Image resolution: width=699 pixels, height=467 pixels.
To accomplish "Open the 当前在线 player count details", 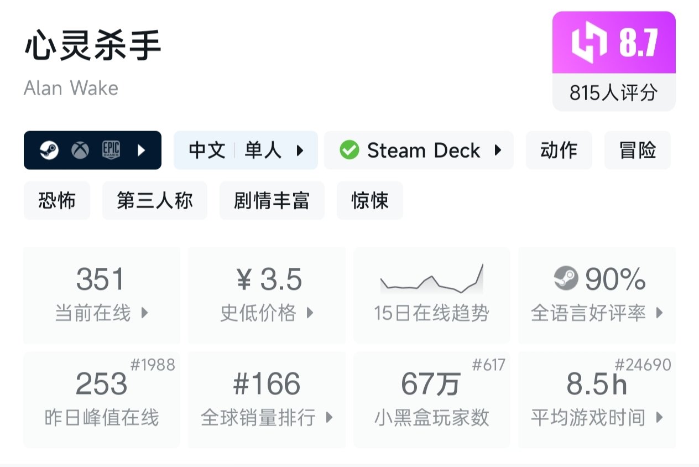I will (x=102, y=295).
